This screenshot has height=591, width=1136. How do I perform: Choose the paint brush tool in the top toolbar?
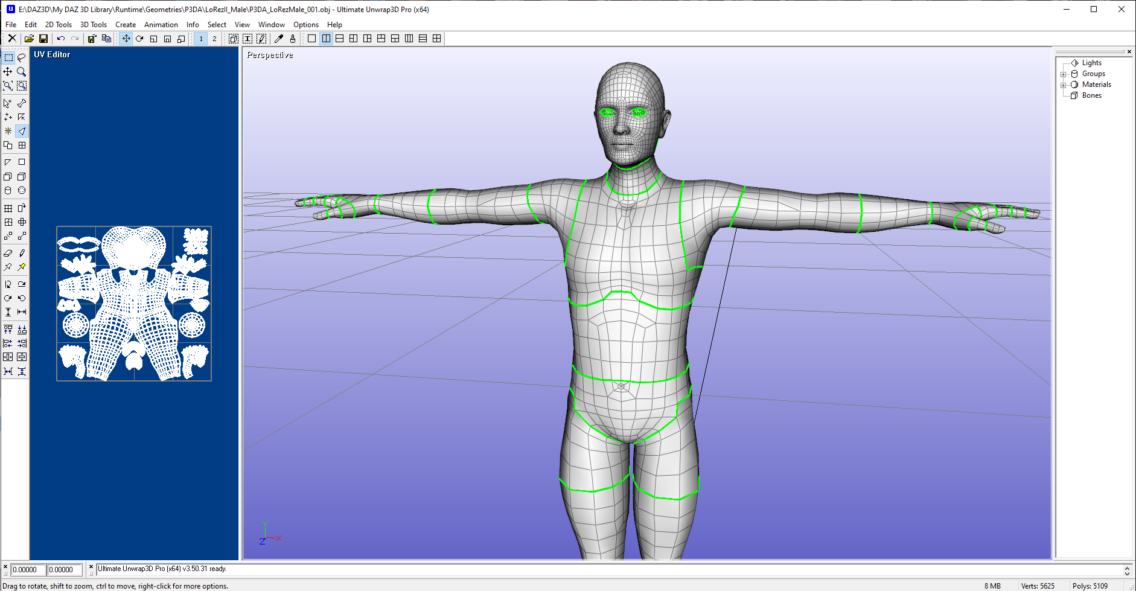[293, 39]
